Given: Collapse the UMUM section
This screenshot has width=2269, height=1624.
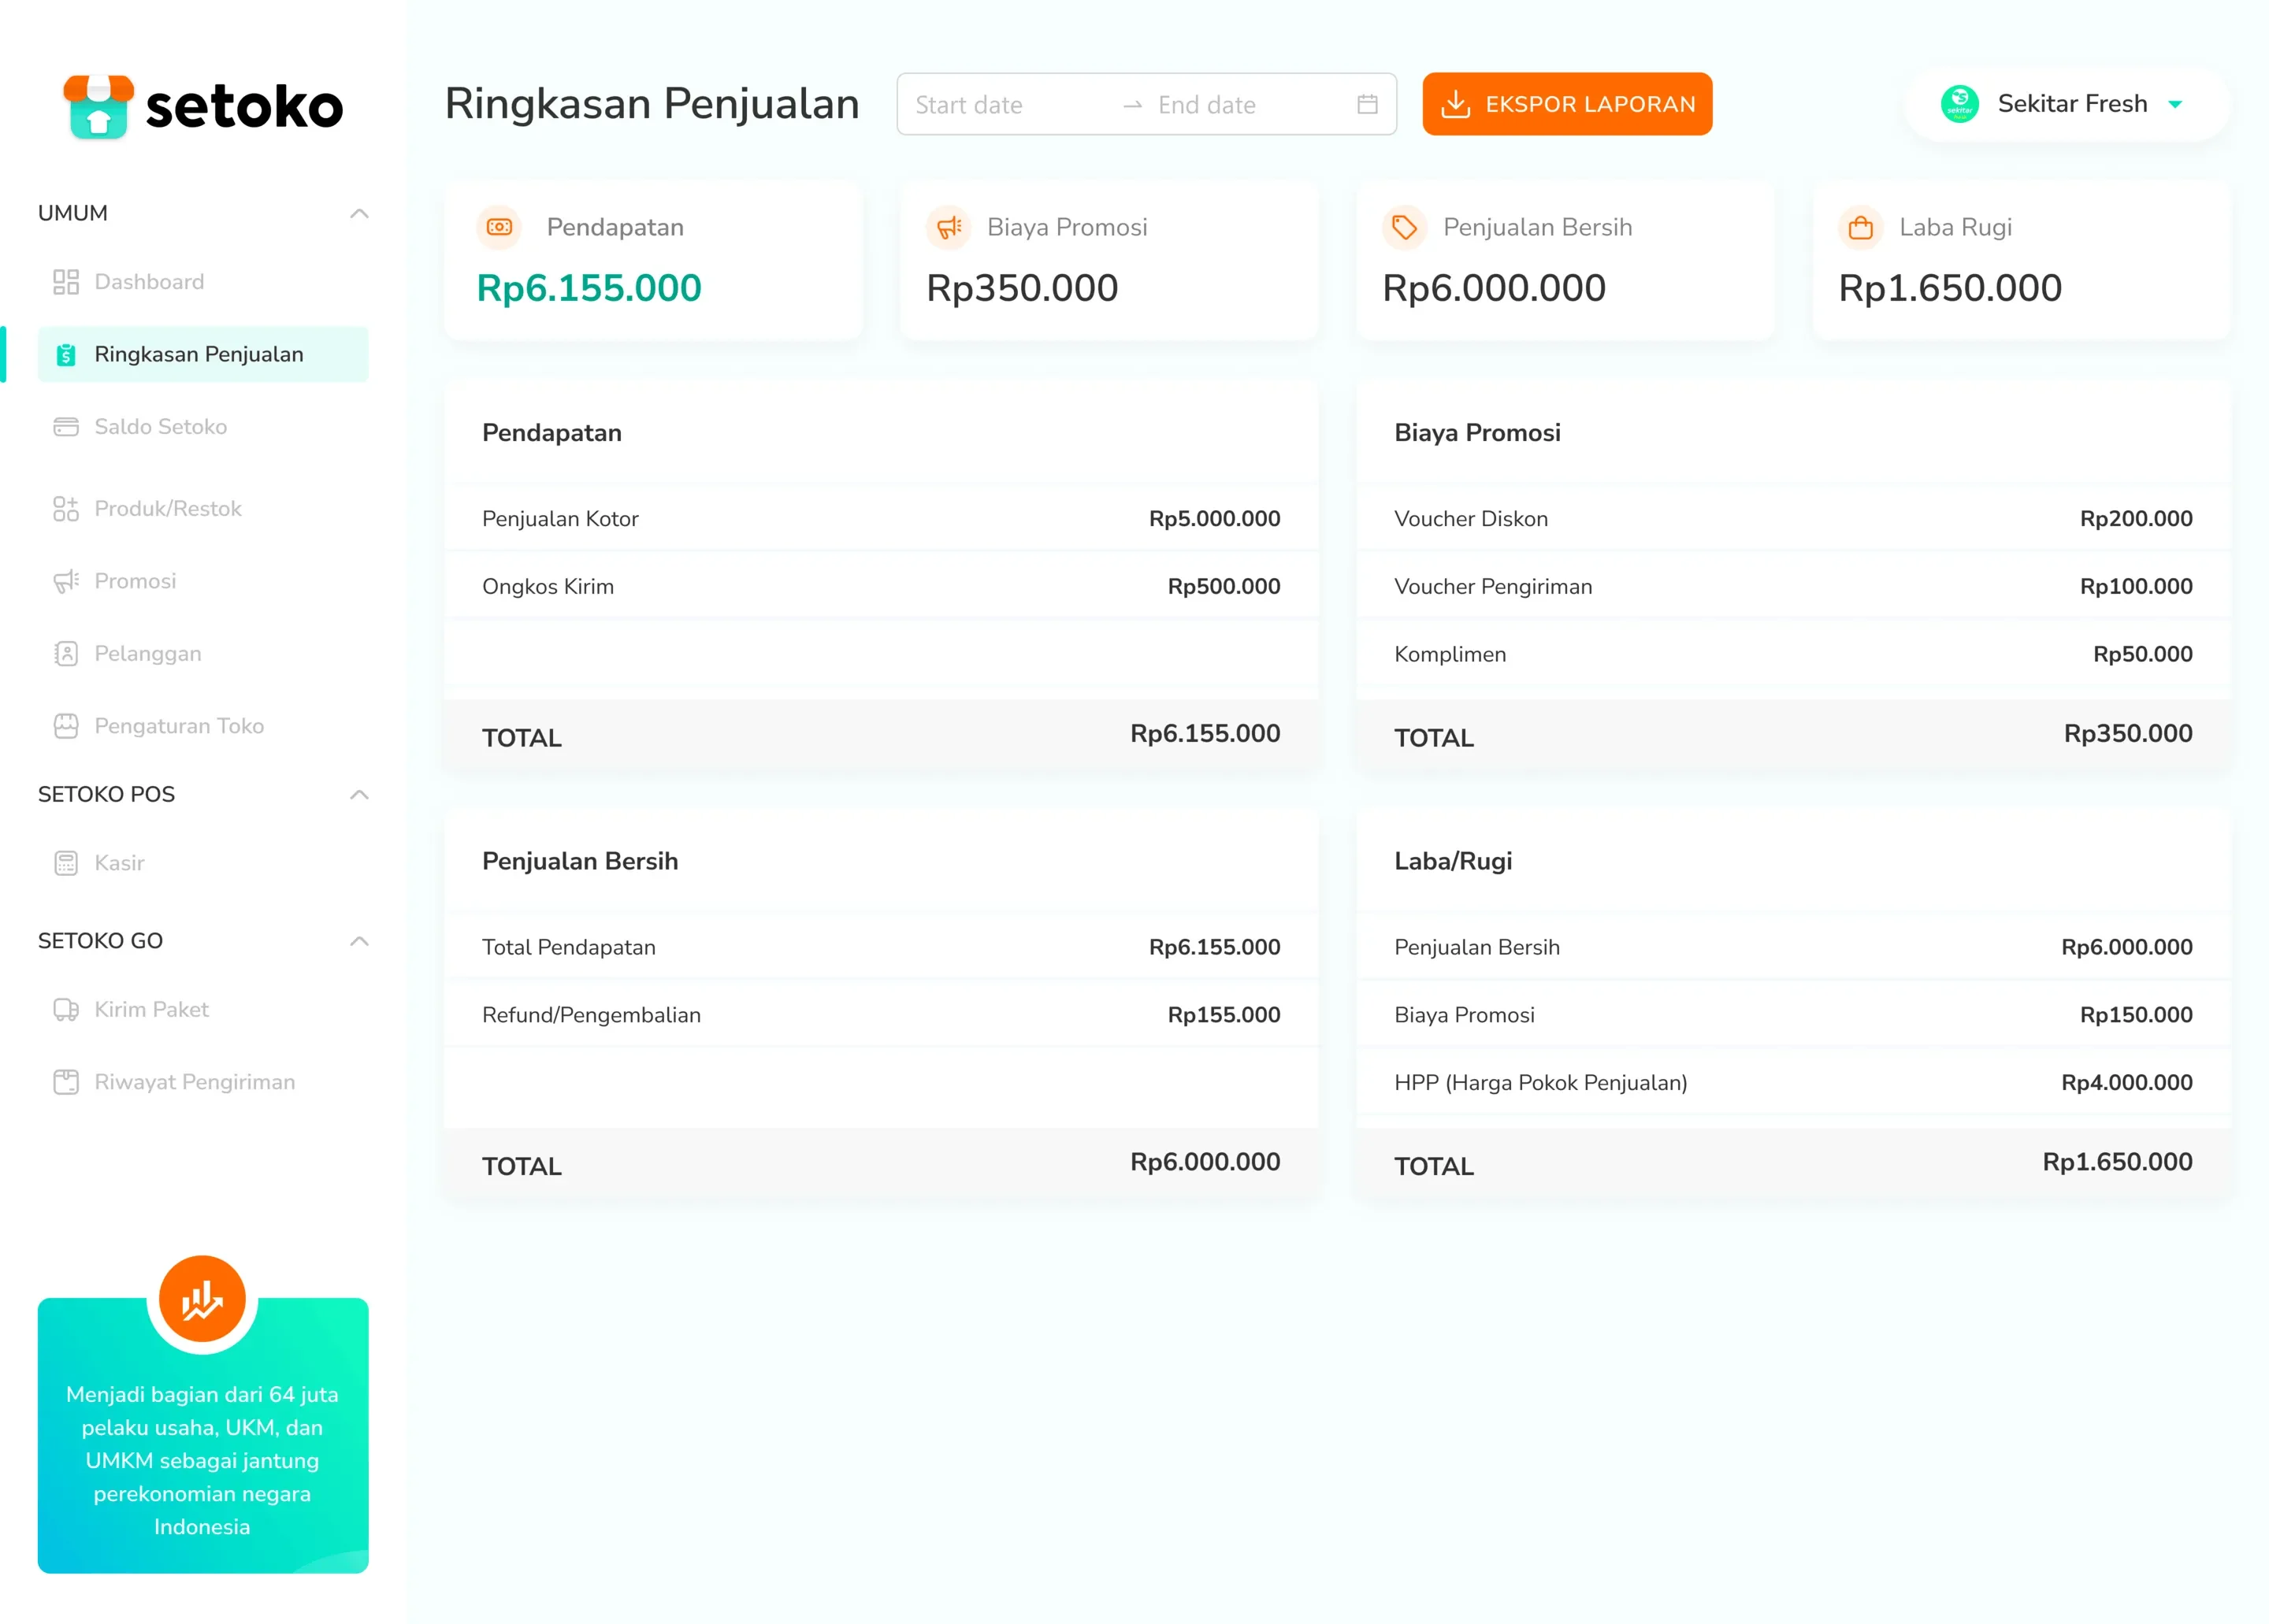Looking at the screenshot, I should click(x=359, y=213).
